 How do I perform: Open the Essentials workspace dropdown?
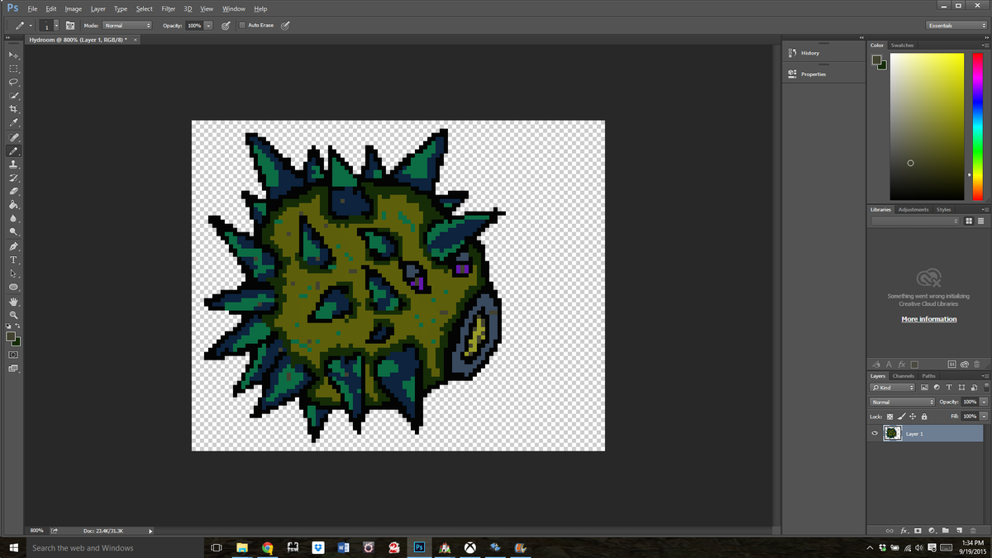pyautogui.click(x=956, y=26)
